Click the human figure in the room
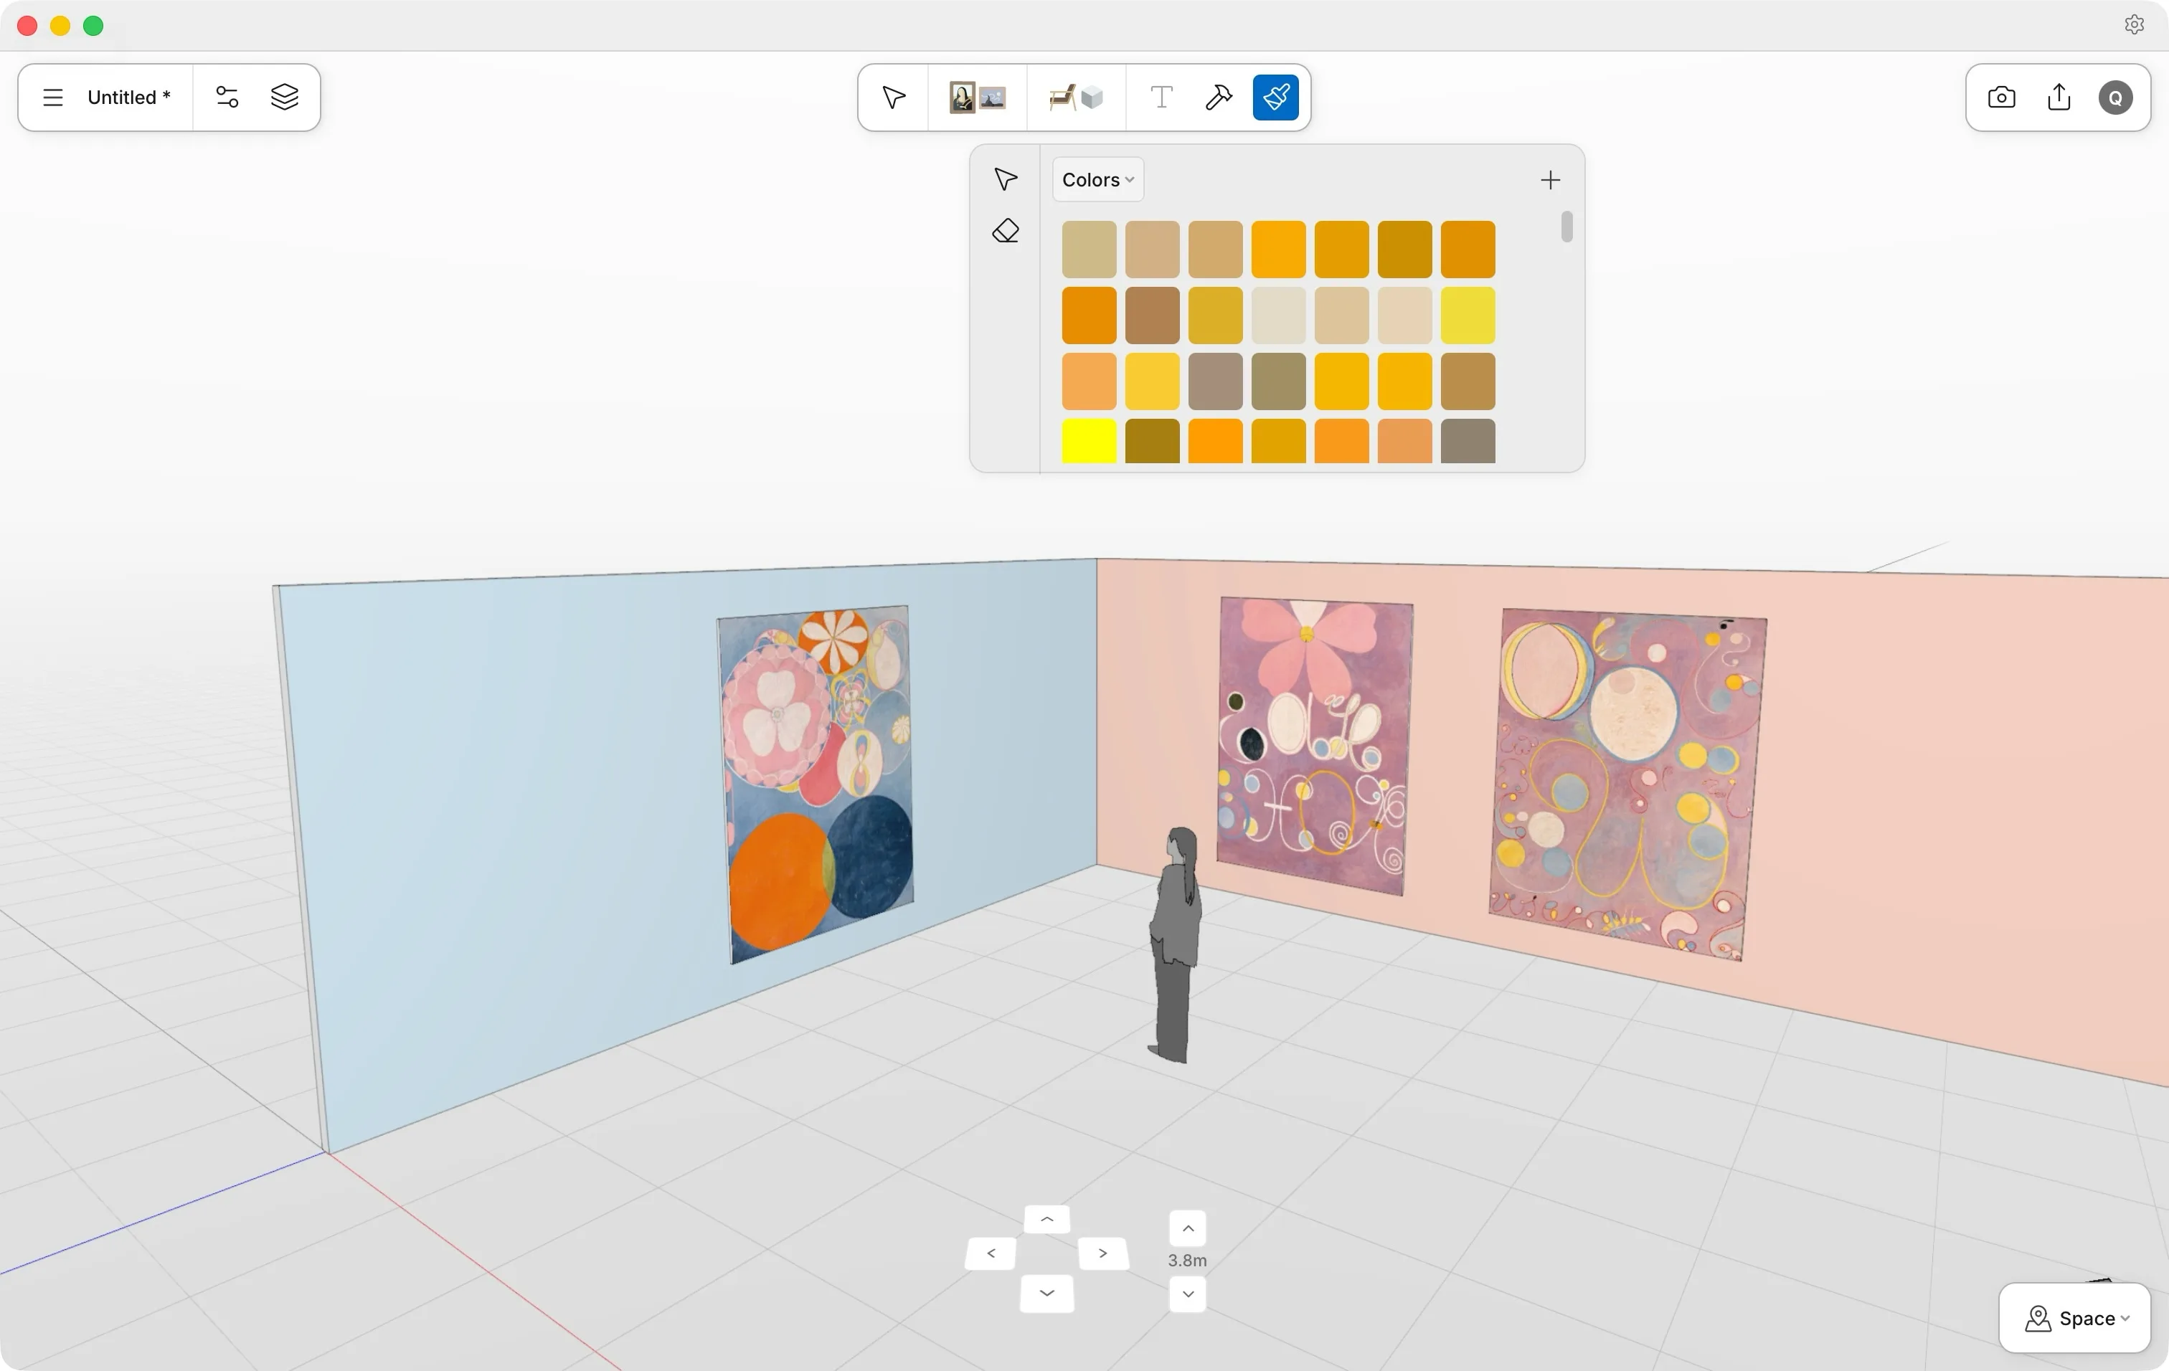The width and height of the screenshot is (2169, 1371). click(x=1176, y=945)
